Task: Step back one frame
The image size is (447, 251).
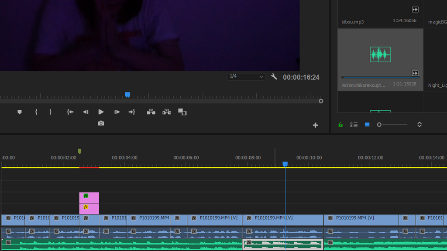Action: point(86,112)
